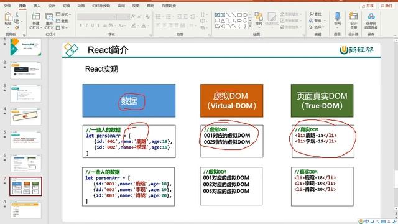Click the 保存到百度网盘 cloud icon
The height and width of the screenshot is (224, 398).
point(371,17)
